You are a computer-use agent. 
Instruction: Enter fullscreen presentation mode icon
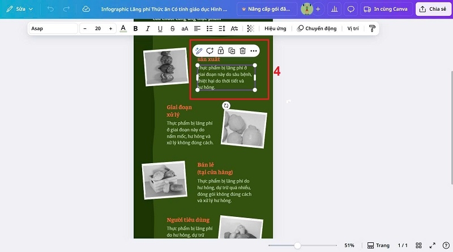click(433, 245)
